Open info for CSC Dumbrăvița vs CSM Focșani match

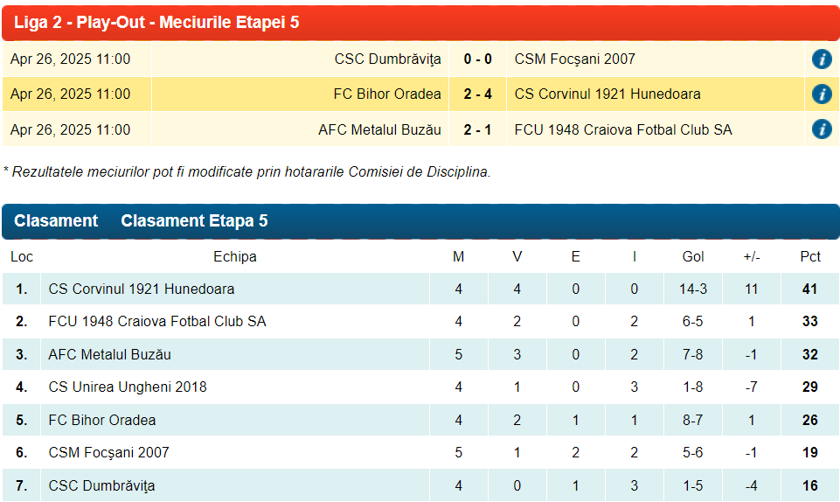[821, 59]
